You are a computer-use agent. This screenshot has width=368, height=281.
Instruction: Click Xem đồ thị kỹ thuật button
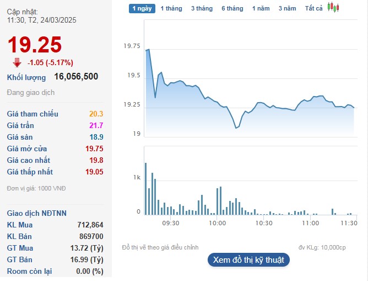click(248, 259)
